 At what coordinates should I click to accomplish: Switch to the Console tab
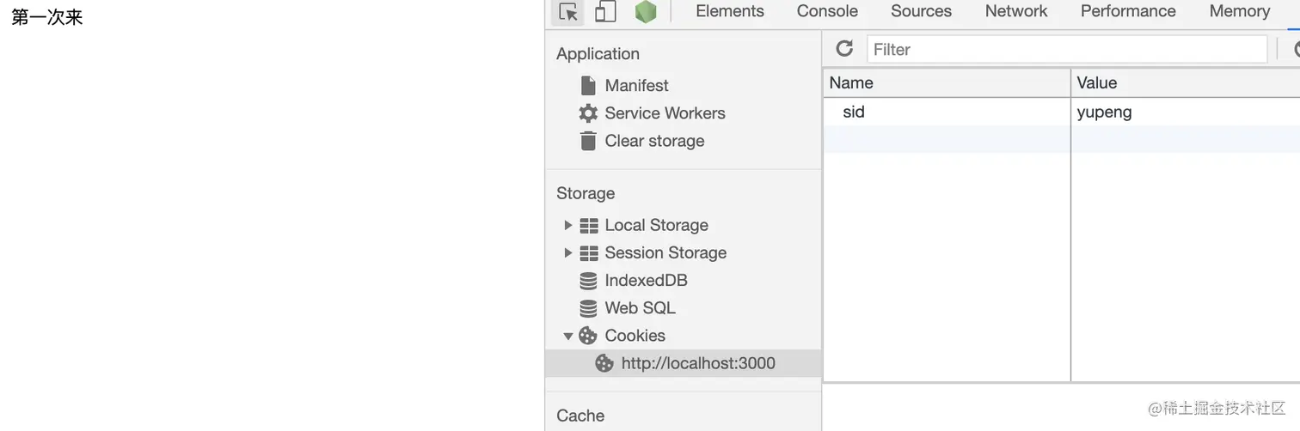[x=827, y=11]
